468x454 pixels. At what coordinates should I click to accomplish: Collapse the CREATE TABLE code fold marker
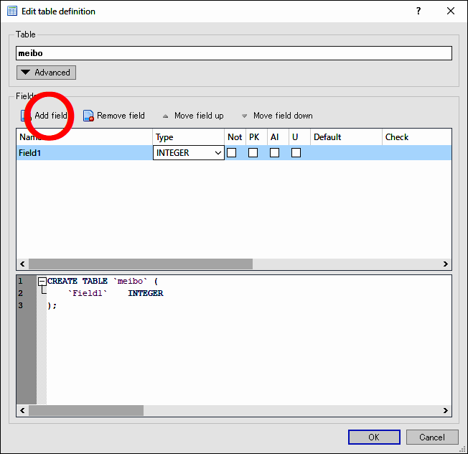click(42, 282)
